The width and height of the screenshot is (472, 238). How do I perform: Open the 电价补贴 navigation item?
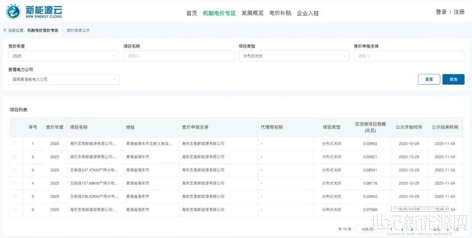(x=280, y=13)
